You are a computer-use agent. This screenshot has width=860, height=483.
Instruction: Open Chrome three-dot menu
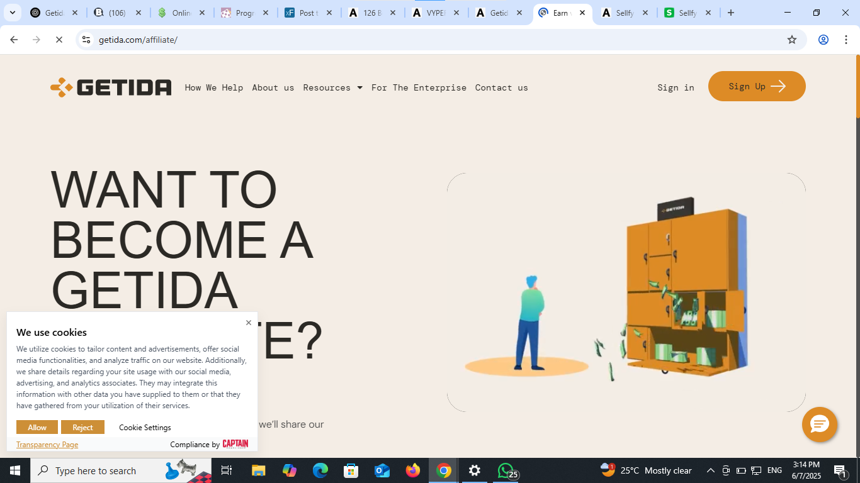point(846,40)
